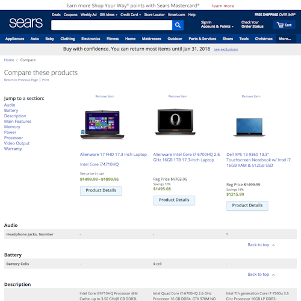301x301 pixels.
Task: Click the search input field
Action: [112, 25]
